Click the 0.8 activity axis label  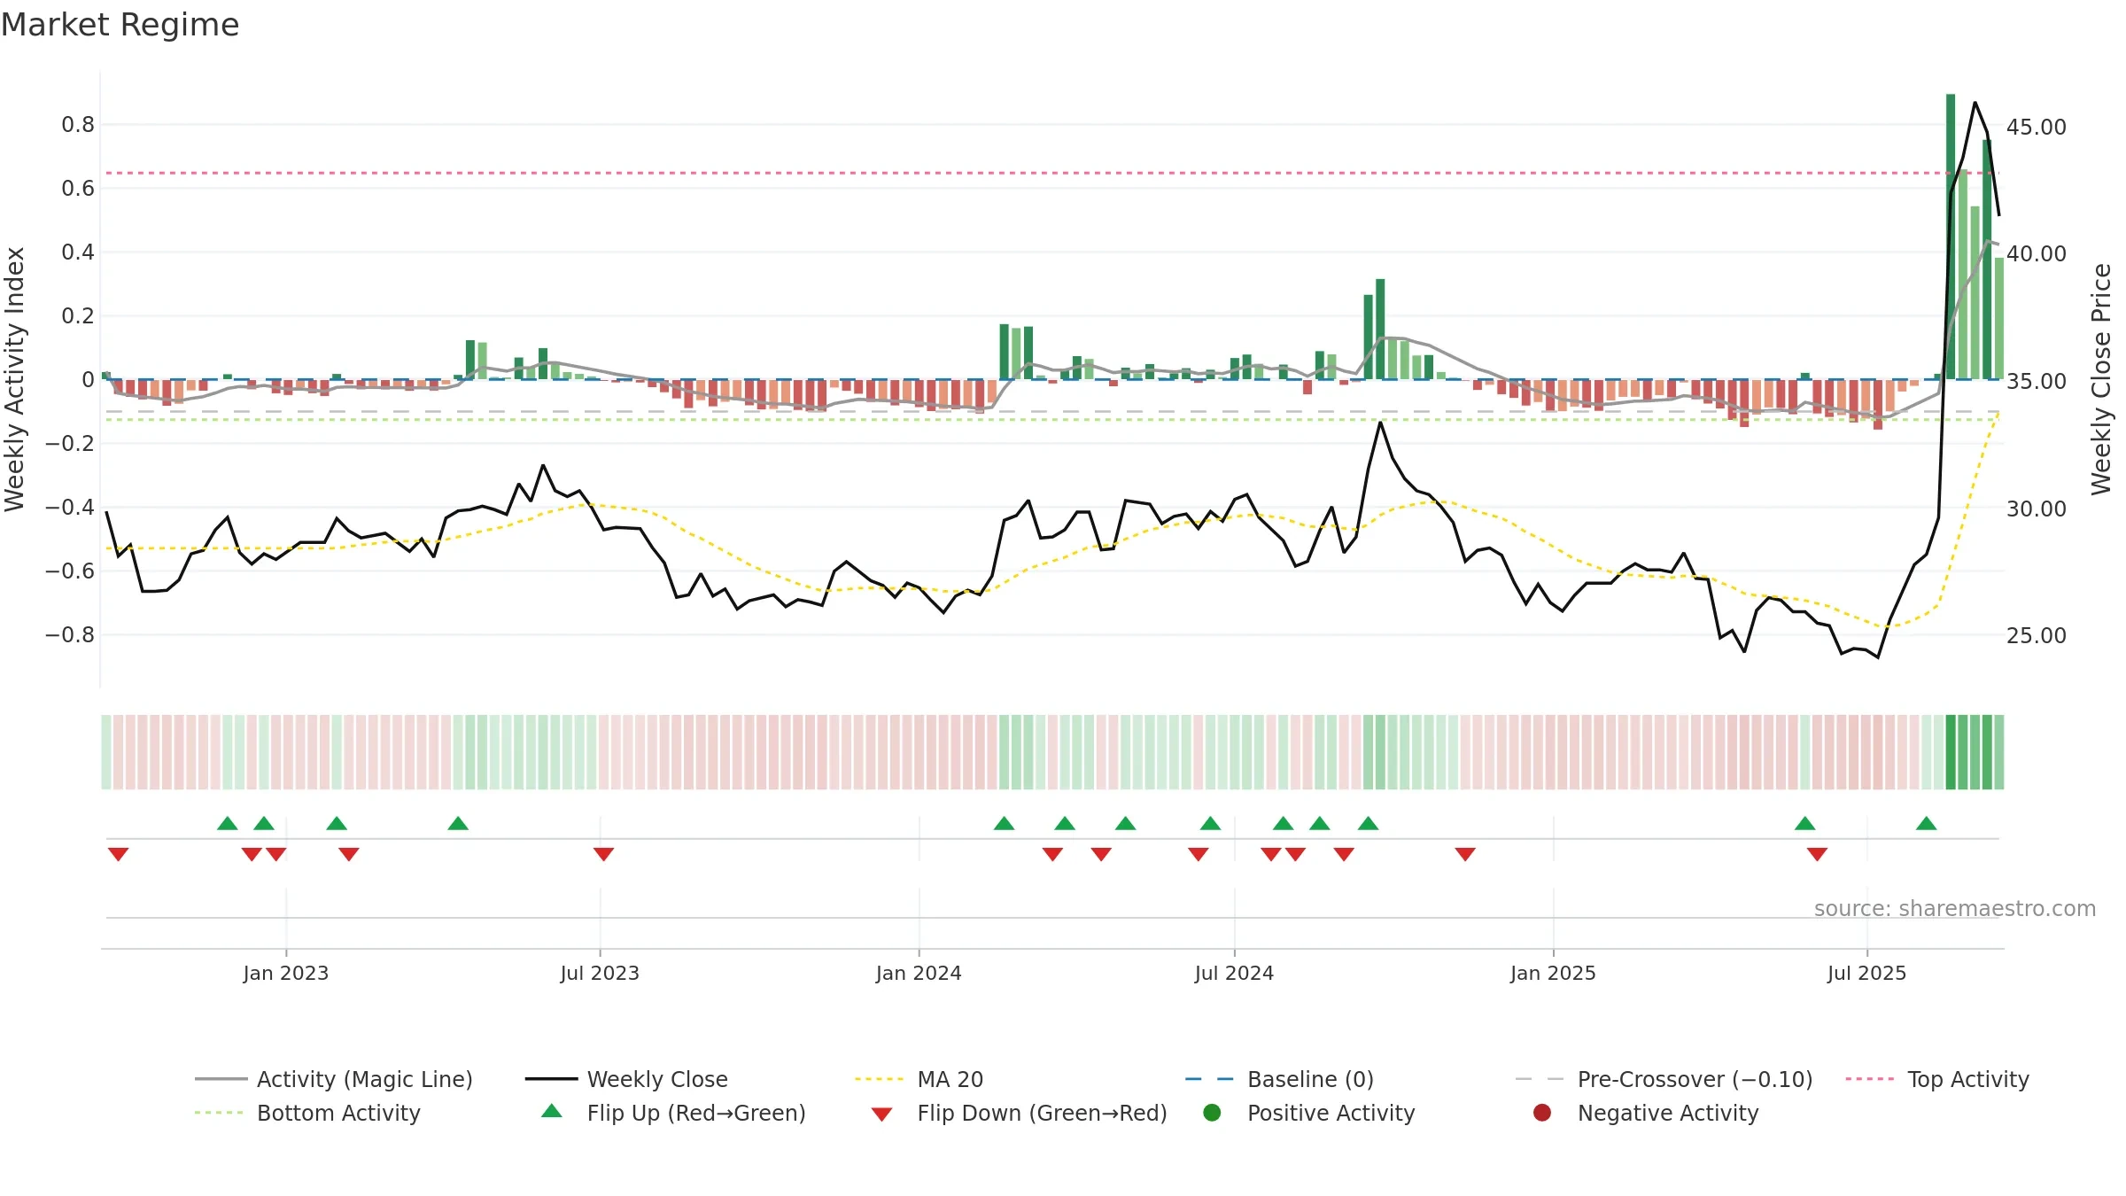pos(78,124)
